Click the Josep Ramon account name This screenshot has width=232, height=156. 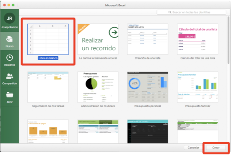click(10, 27)
